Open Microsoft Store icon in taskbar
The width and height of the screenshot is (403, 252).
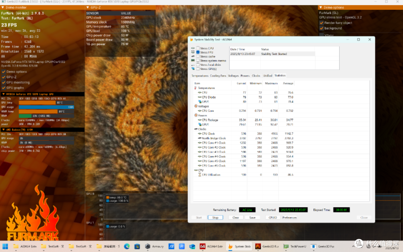pyautogui.click(x=137, y=246)
